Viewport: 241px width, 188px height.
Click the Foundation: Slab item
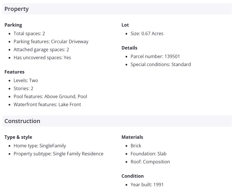point(148,154)
